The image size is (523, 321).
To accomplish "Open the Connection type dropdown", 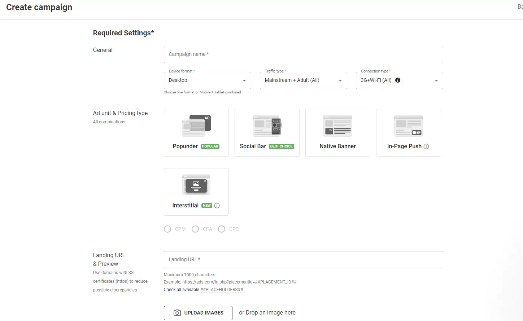I will click(436, 80).
